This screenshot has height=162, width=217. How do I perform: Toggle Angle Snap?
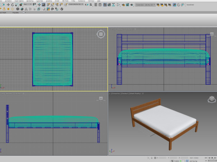coord(52,5)
